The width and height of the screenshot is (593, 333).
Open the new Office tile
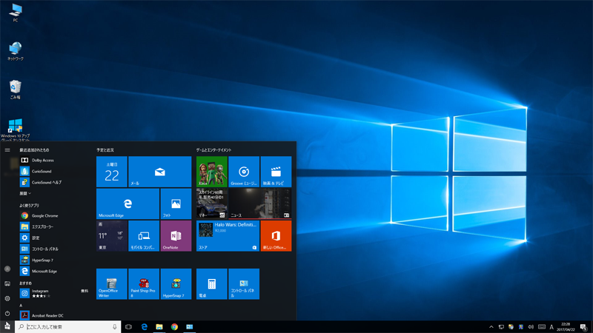(276, 236)
